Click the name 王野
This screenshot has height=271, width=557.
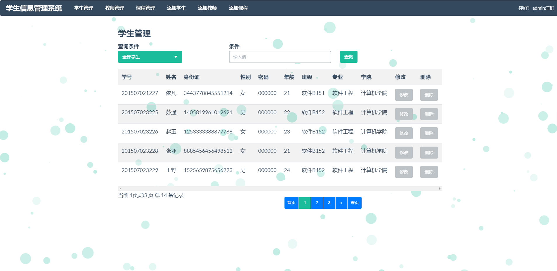click(171, 170)
